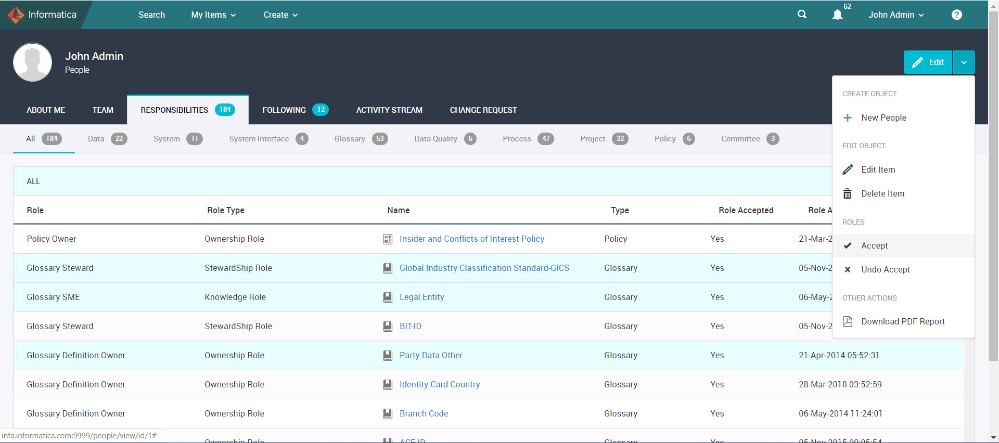Open the BIT-ID glossary link

[x=411, y=327]
